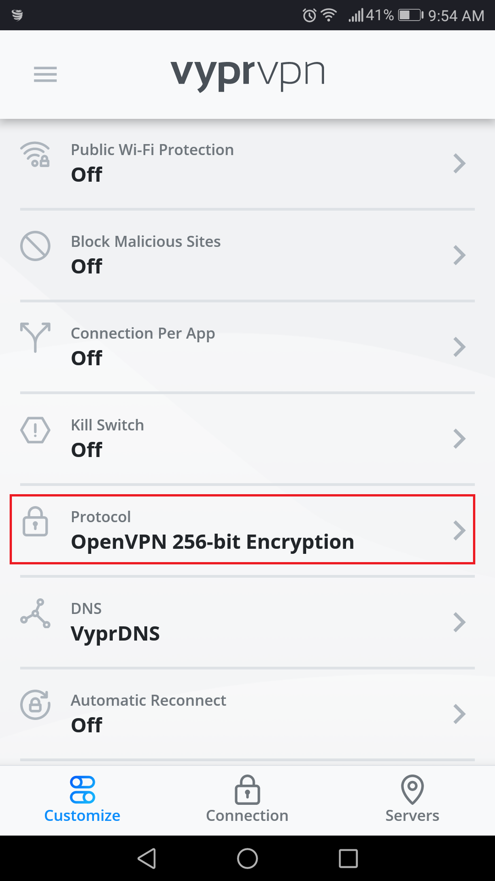Tap the DNS network nodes icon
The width and height of the screenshot is (495, 881).
click(35, 613)
